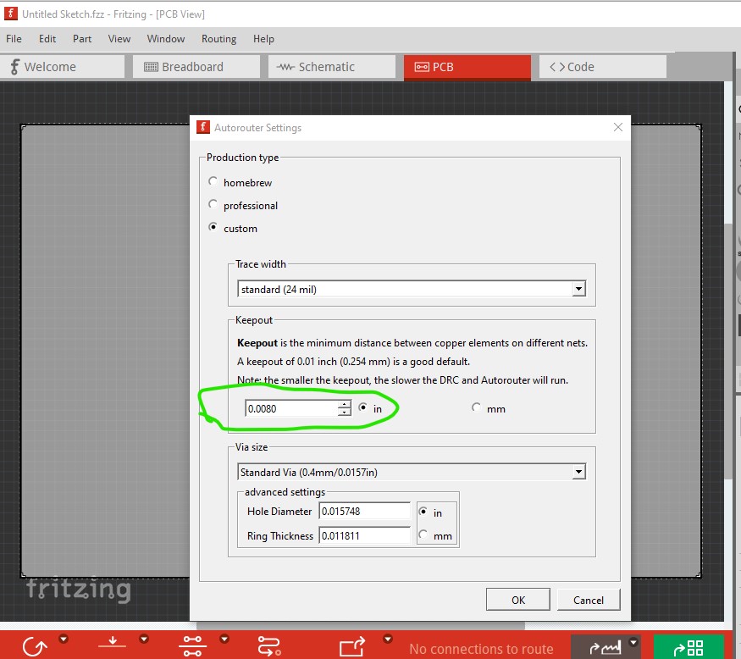
Task: Open the View menu
Action: [x=119, y=39]
